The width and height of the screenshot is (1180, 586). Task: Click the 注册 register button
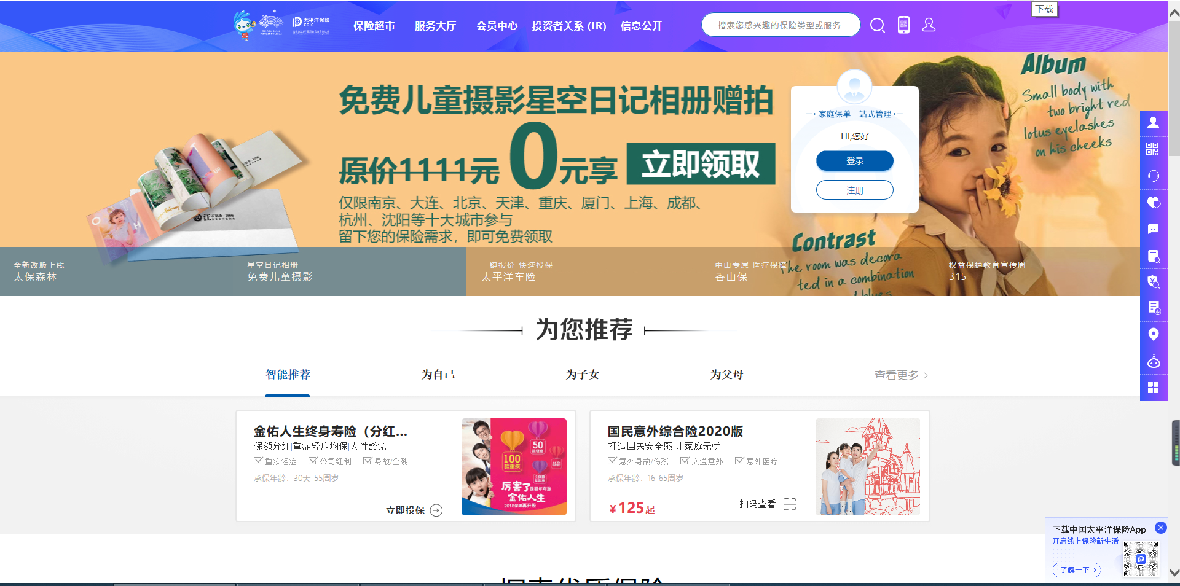(854, 190)
